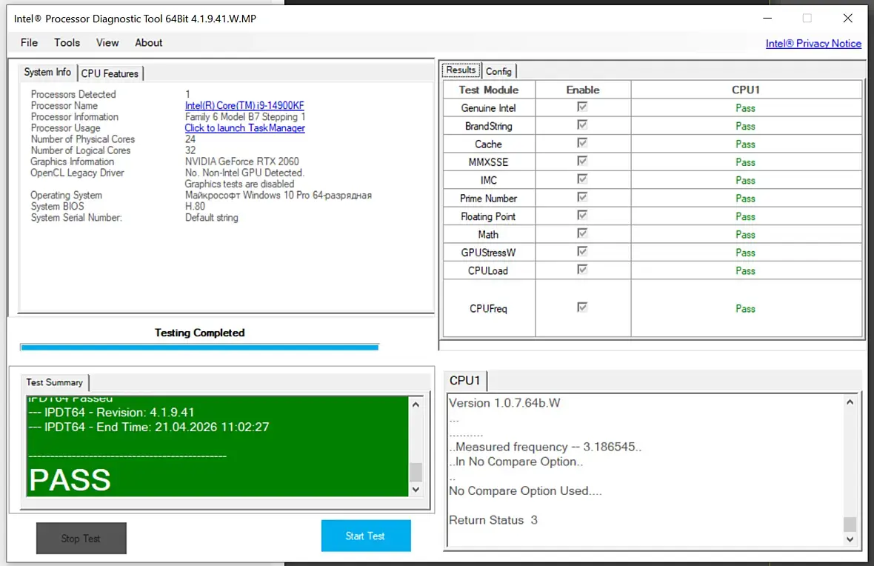Image resolution: width=874 pixels, height=566 pixels.
Task: Open the View menu
Action: [107, 42]
